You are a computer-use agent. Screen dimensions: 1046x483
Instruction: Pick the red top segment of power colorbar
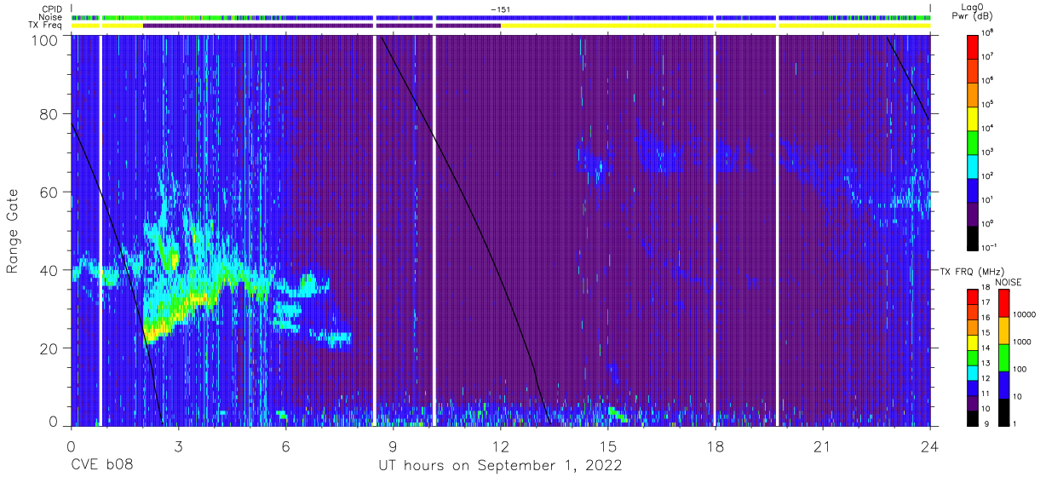click(972, 47)
